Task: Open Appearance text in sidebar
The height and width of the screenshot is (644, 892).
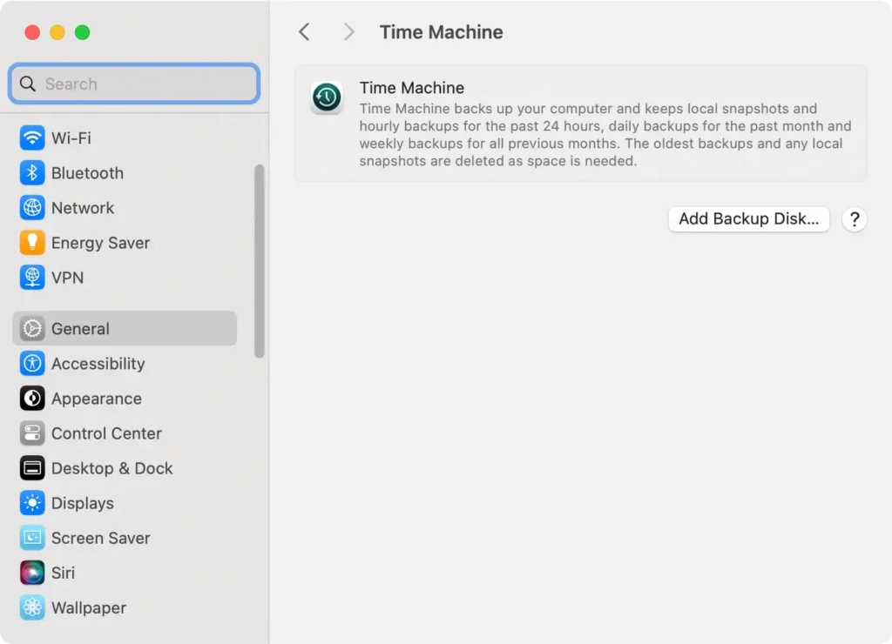Action: (96, 399)
